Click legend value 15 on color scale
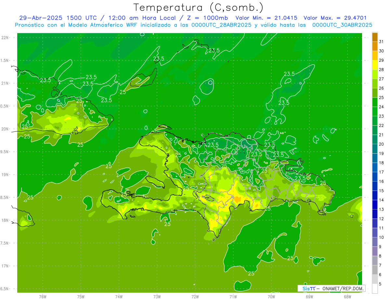Image resolution: width=390 pixels, height=301 pixels. tap(381, 191)
